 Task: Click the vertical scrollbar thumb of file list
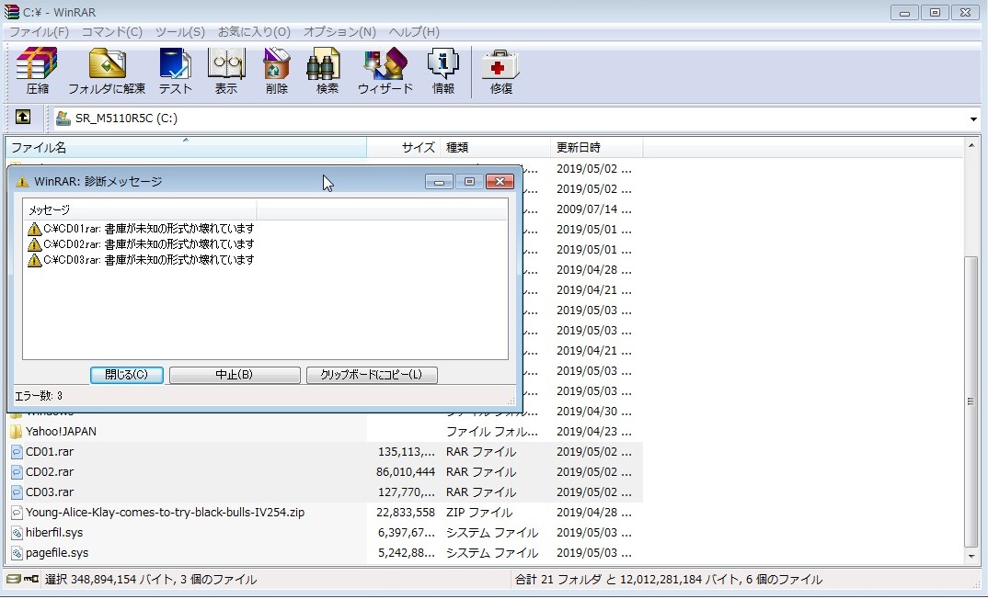[x=971, y=401]
